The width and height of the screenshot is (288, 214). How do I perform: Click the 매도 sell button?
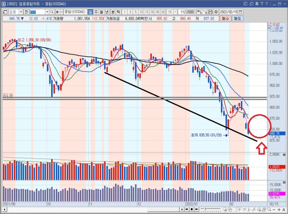click(238, 19)
